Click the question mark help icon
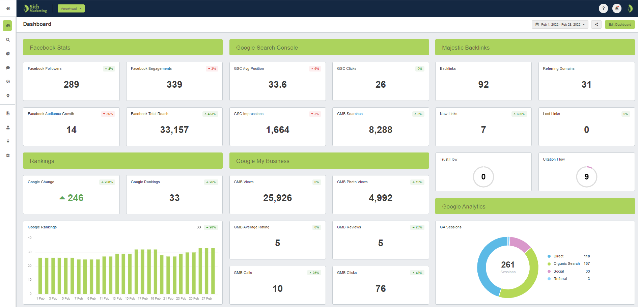The width and height of the screenshot is (638, 307). (x=603, y=8)
